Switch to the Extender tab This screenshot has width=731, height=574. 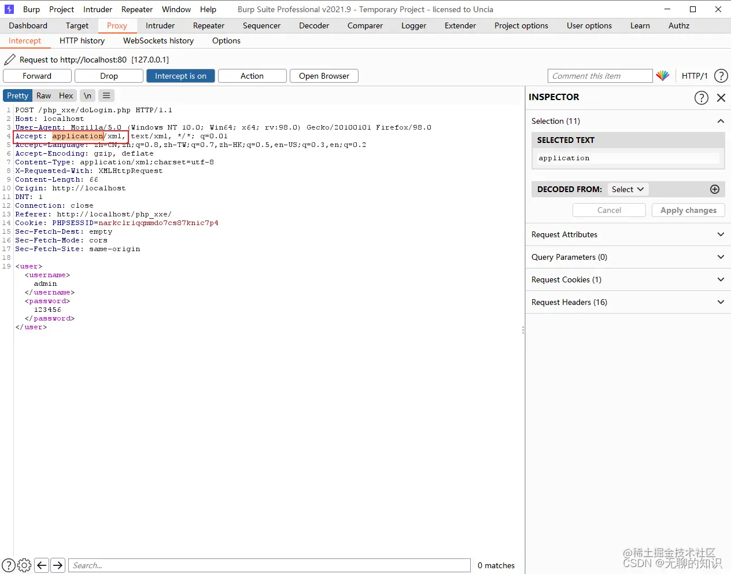pos(460,25)
